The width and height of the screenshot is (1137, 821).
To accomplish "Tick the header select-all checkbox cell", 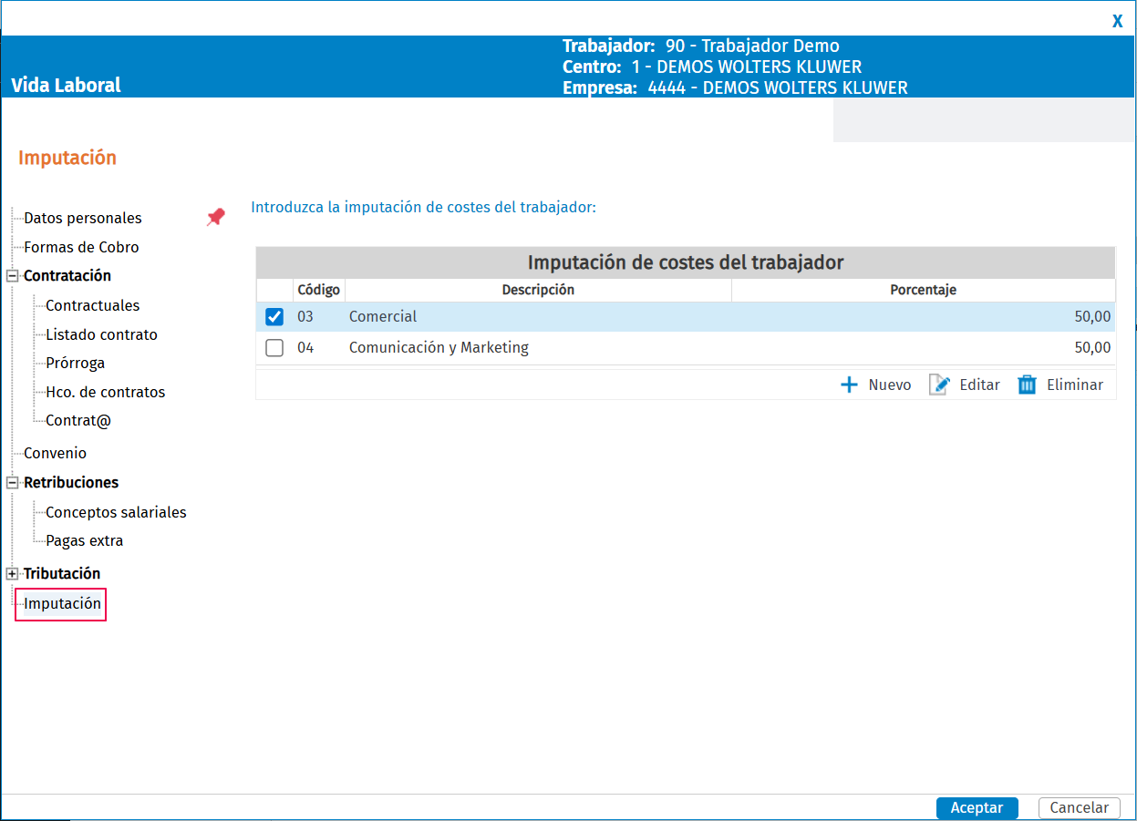I will click(x=274, y=290).
